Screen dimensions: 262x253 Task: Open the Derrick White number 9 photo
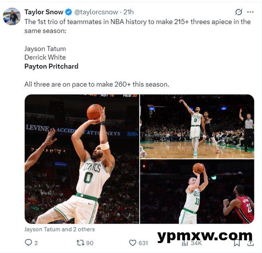tap(197, 126)
